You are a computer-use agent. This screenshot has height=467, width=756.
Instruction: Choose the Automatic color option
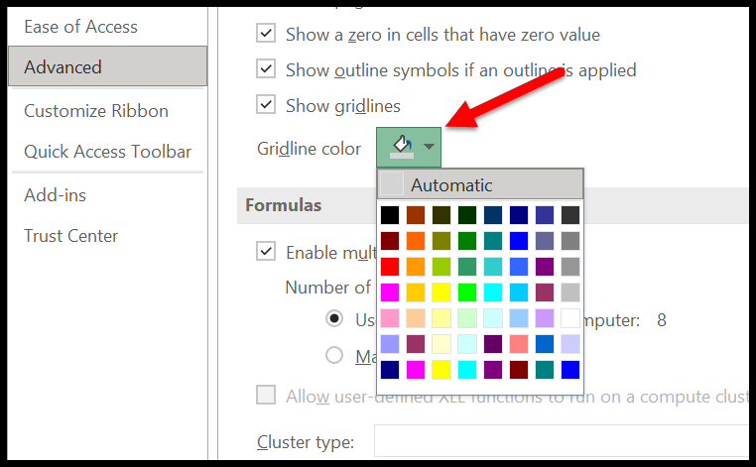point(480,184)
